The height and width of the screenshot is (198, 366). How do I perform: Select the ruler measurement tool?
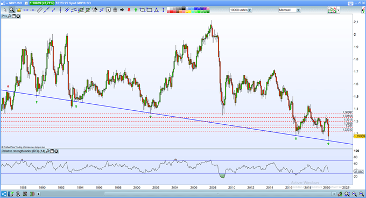39,10
